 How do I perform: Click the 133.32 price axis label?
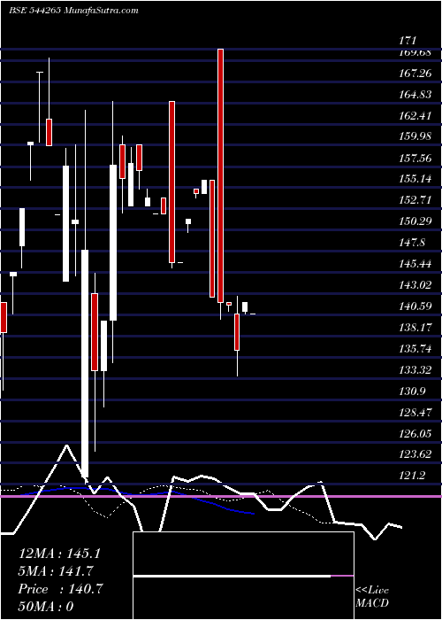point(415,370)
